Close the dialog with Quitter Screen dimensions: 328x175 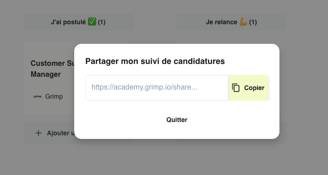point(177,120)
